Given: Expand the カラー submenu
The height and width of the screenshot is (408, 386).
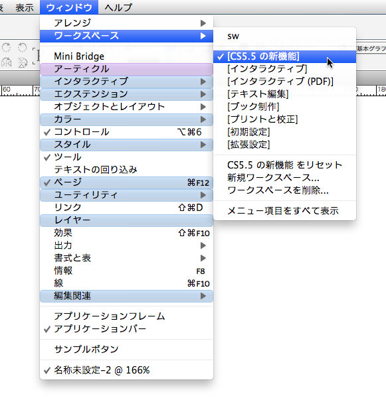Looking at the screenshot, I should pos(126,119).
